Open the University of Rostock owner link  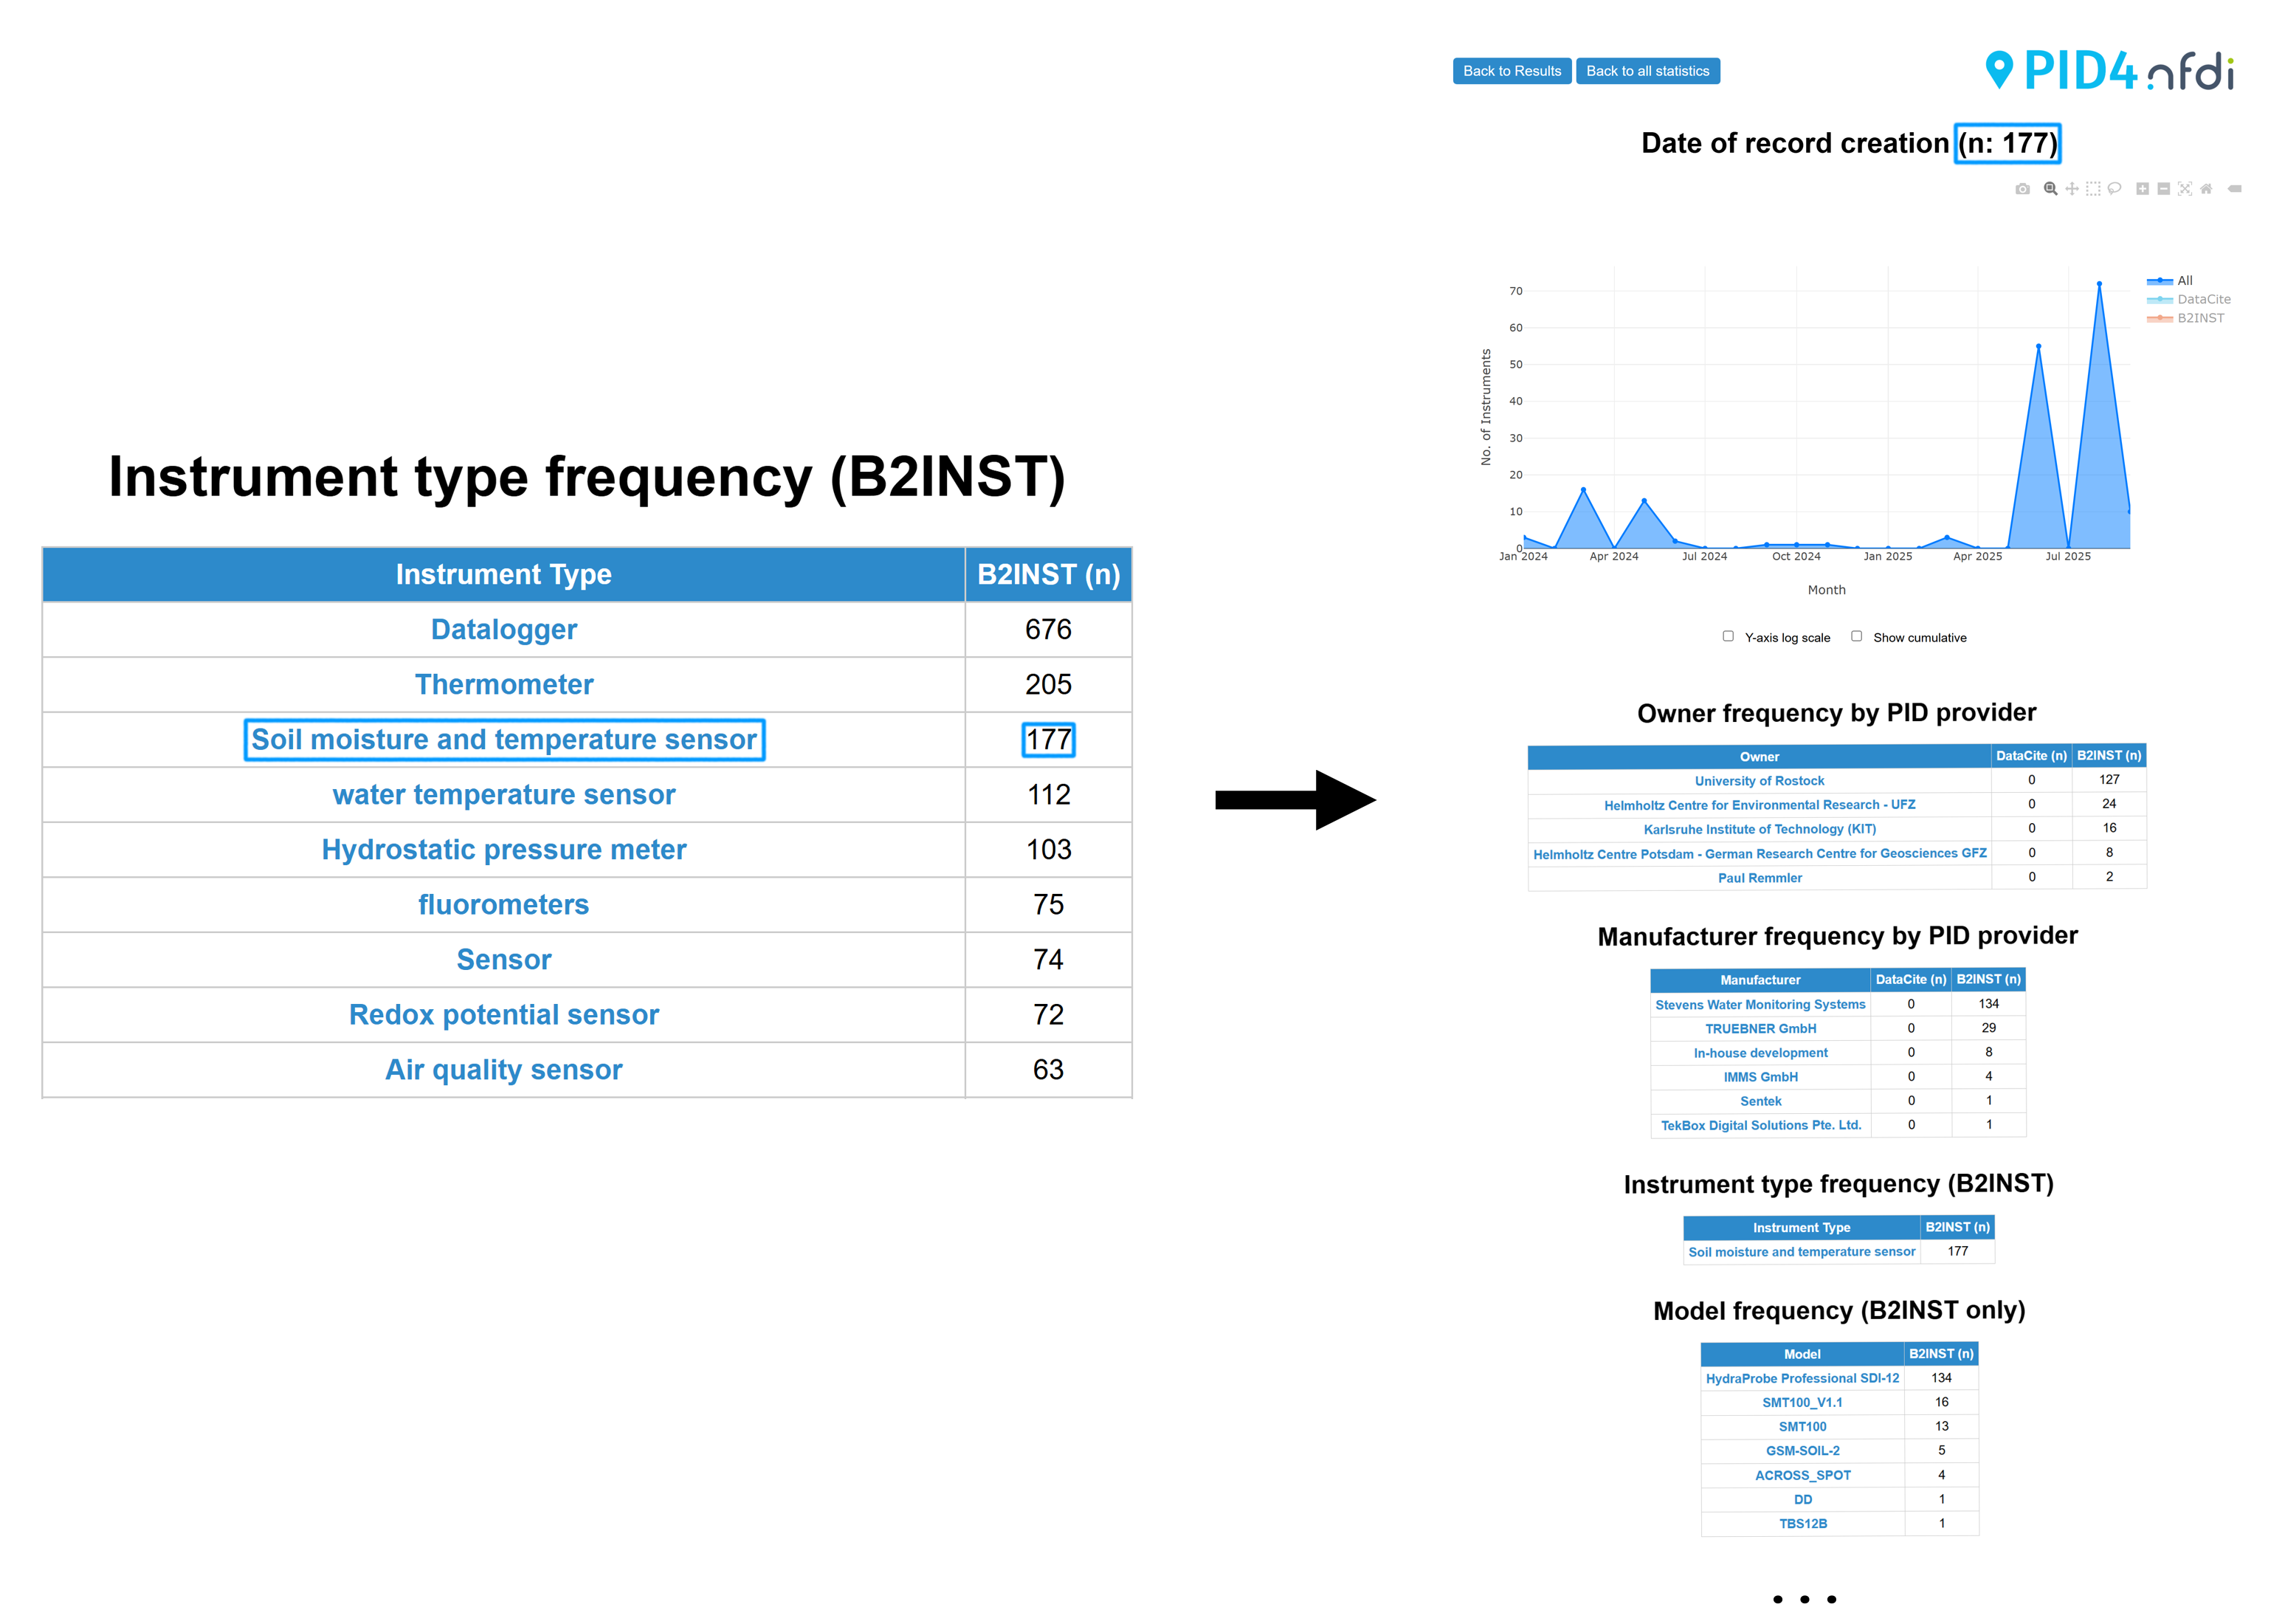(x=1760, y=781)
